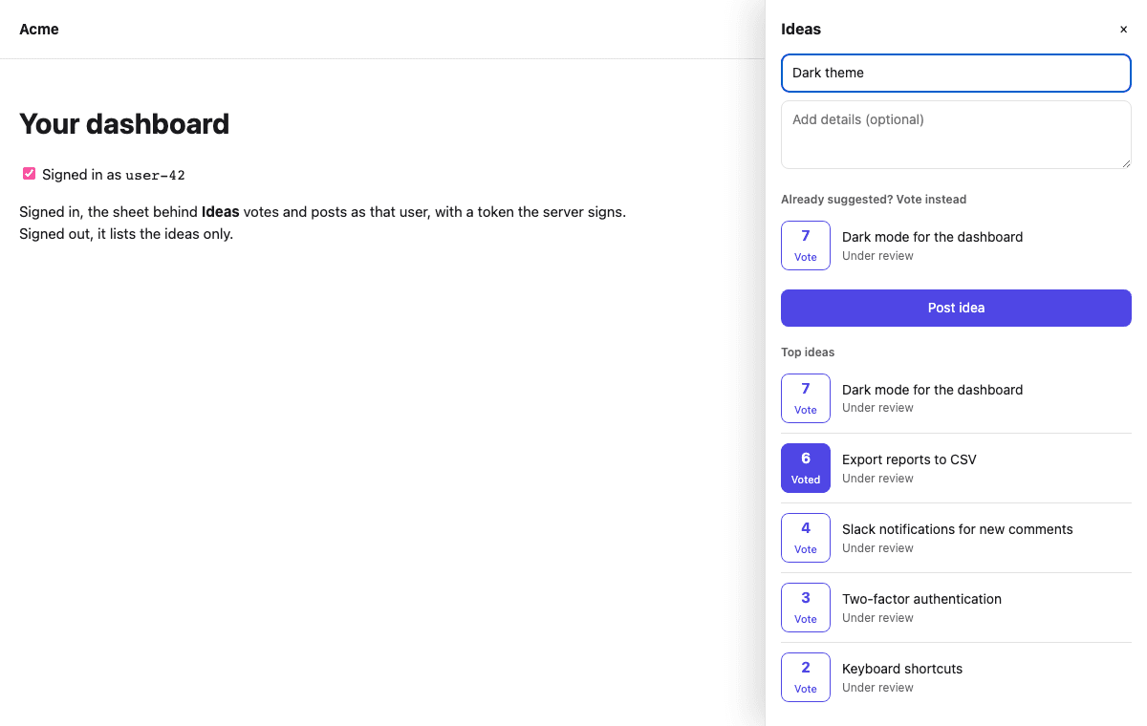Screen dimensions: 1147x726
Task: Click the Acme brand name in the header
Action: pyautogui.click(x=39, y=30)
